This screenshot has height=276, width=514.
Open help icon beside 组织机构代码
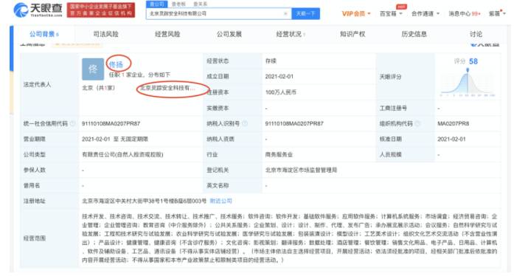[417, 124]
